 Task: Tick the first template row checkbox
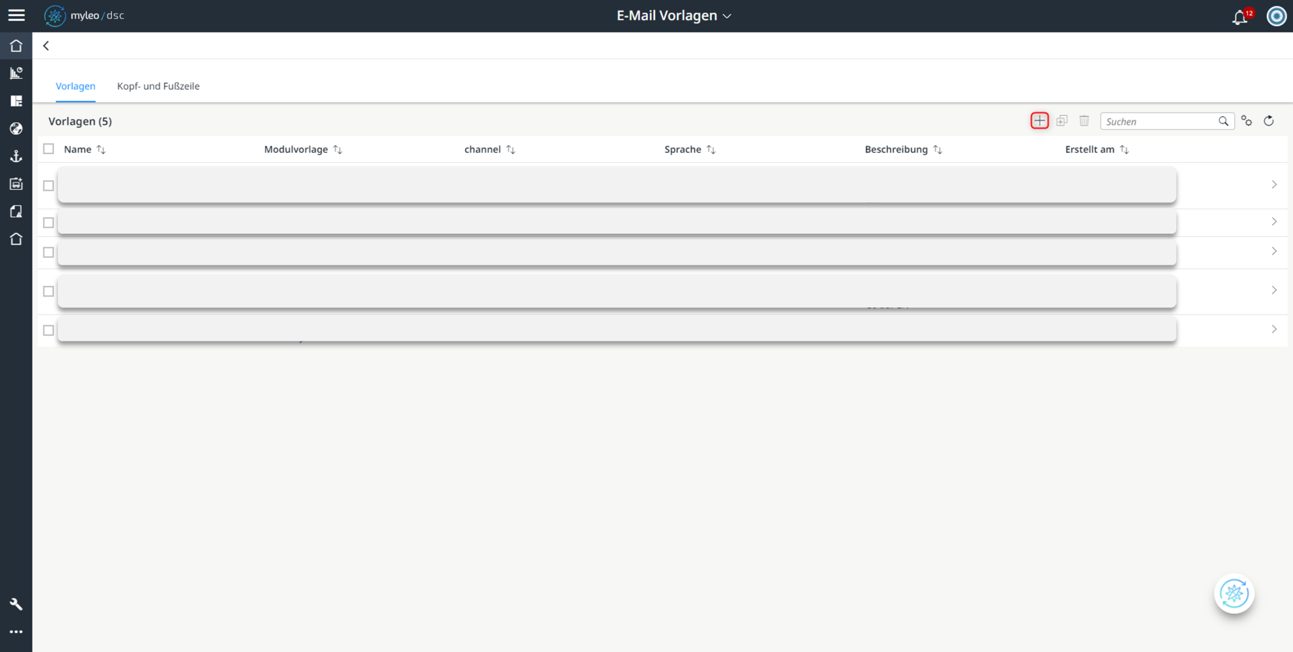point(48,186)
